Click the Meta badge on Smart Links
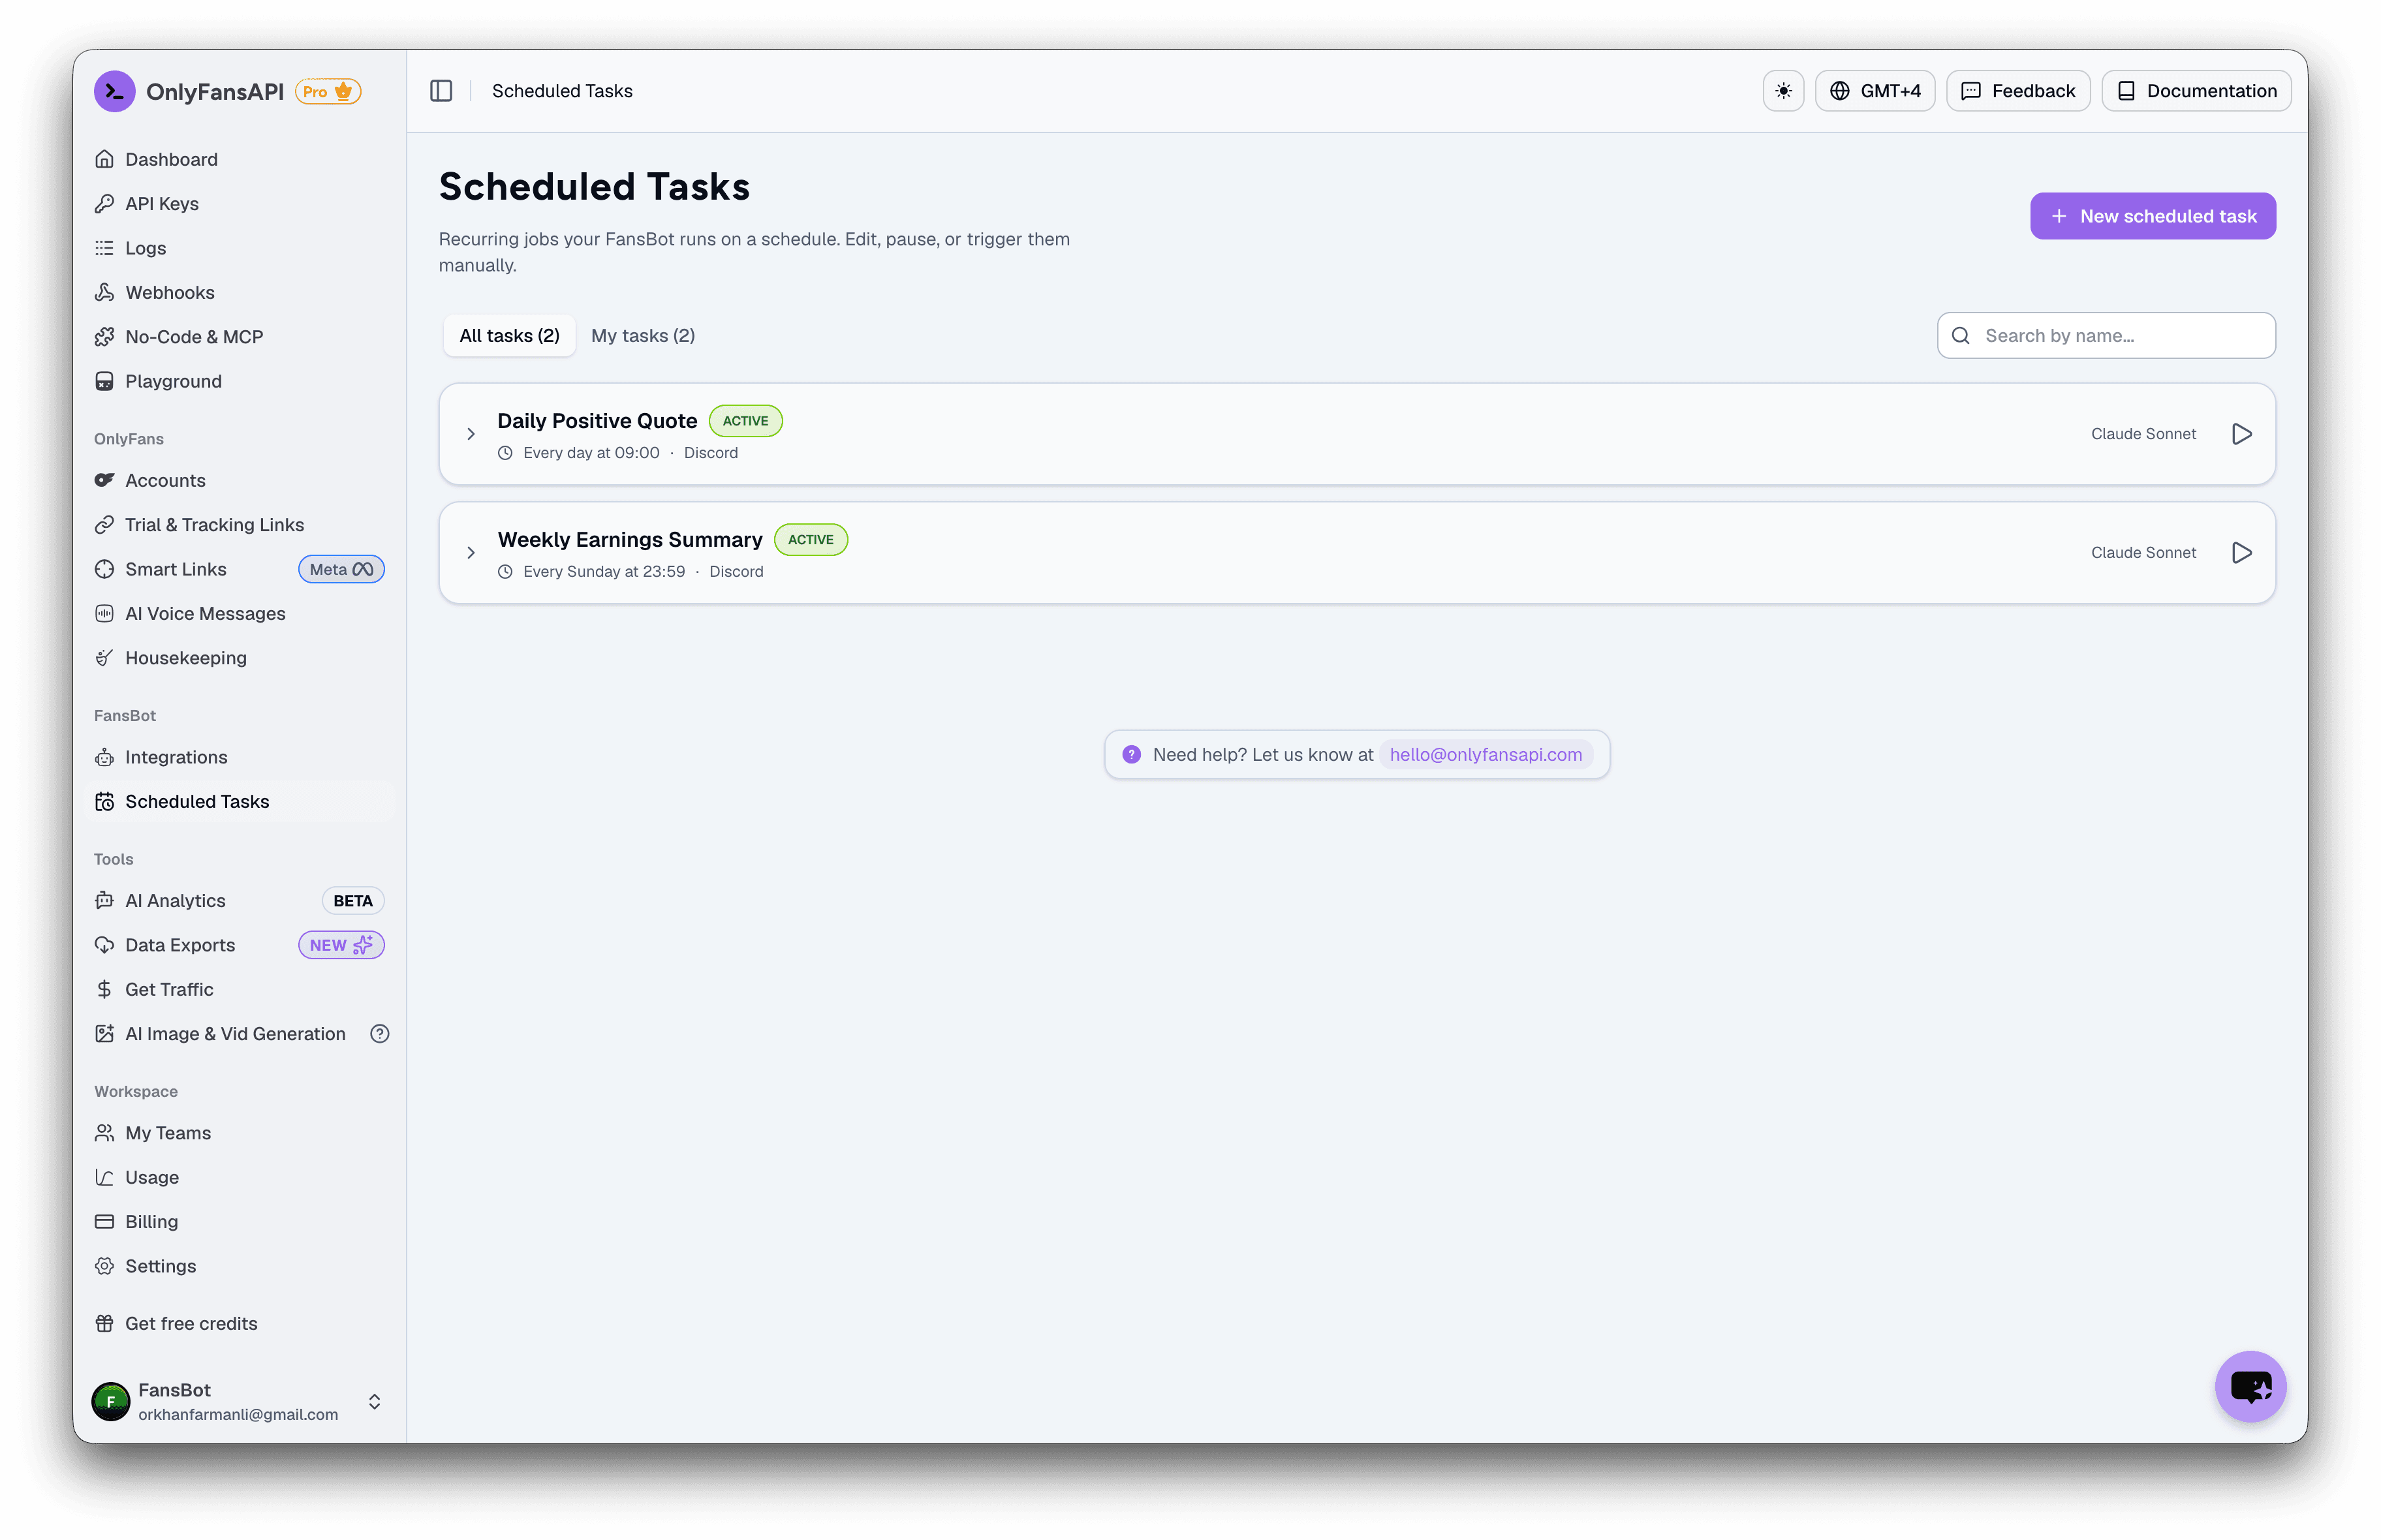The height and width of the screenshot is (1540, 2381). point(341,569)
